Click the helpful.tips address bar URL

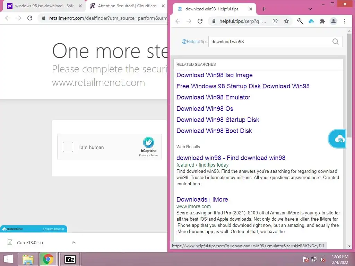(242, 21)
